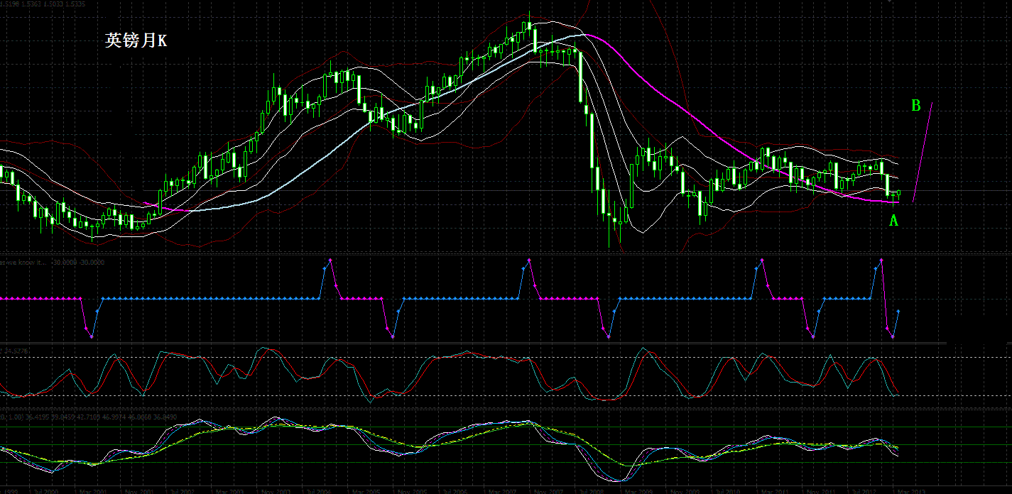This screenshot has height=494, width=1012.
Task: Click the chart title 英镑月K
Action: [136, 41]
